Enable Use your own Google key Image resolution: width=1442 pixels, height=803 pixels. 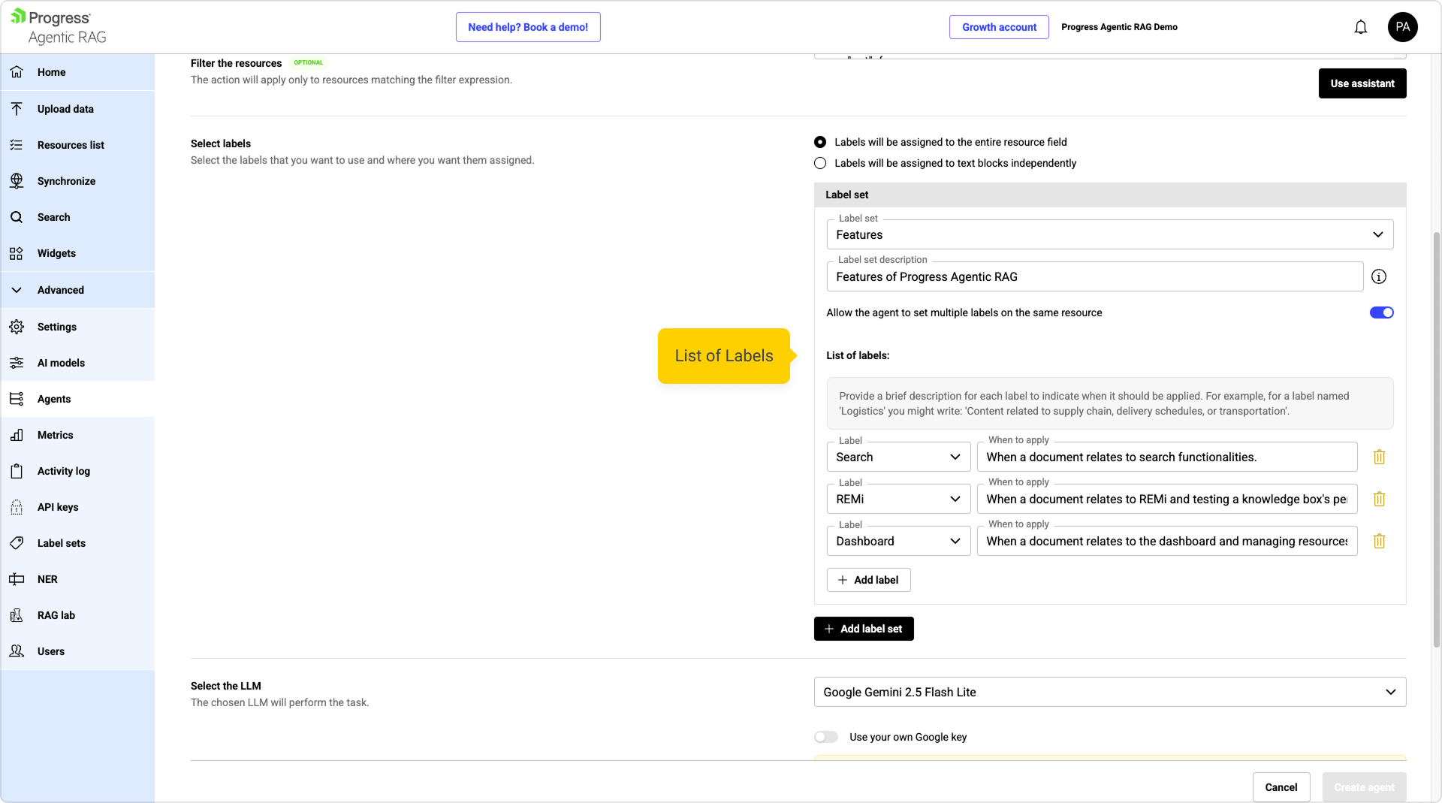826,737
